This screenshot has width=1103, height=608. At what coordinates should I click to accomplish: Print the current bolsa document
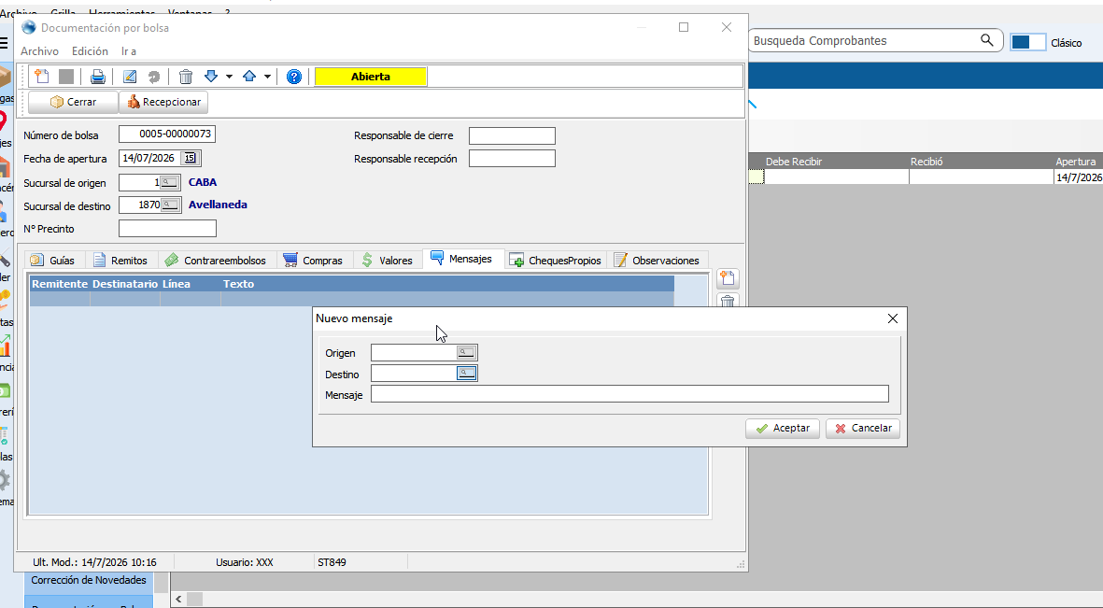(98, 77)
